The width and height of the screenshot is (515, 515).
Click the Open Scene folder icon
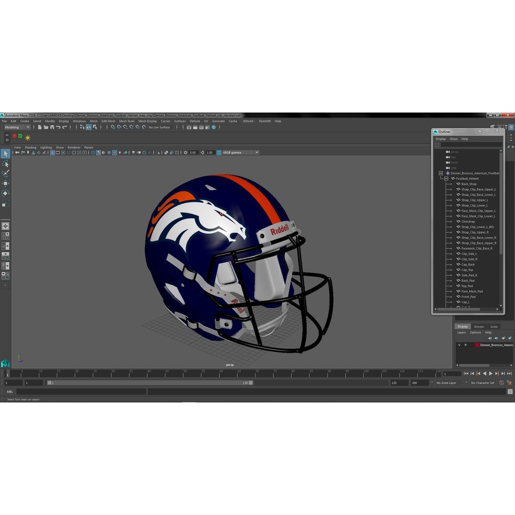(x=46, y=127)
